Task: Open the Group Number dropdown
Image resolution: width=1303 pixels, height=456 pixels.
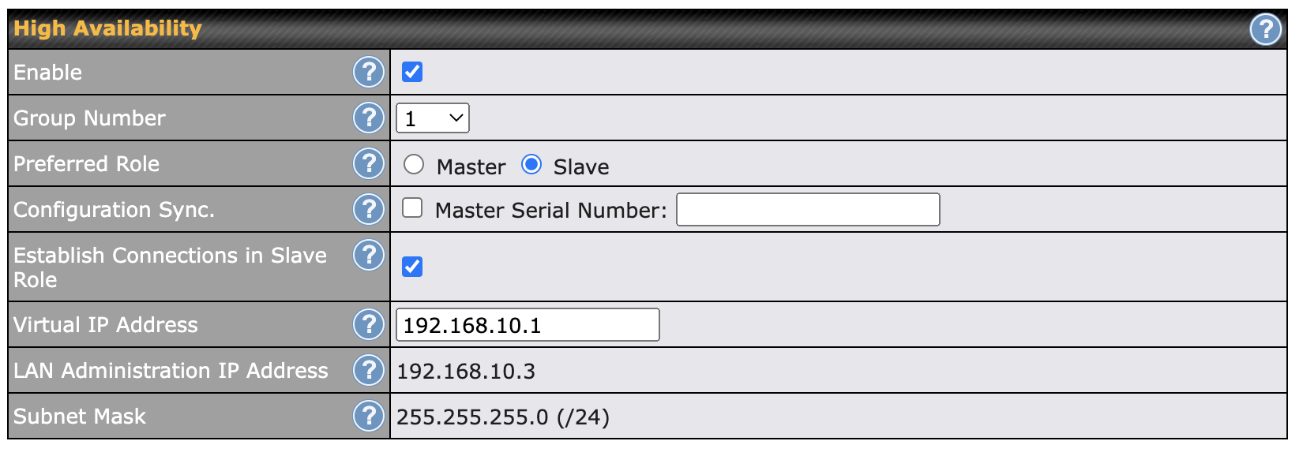Action: 433,118
